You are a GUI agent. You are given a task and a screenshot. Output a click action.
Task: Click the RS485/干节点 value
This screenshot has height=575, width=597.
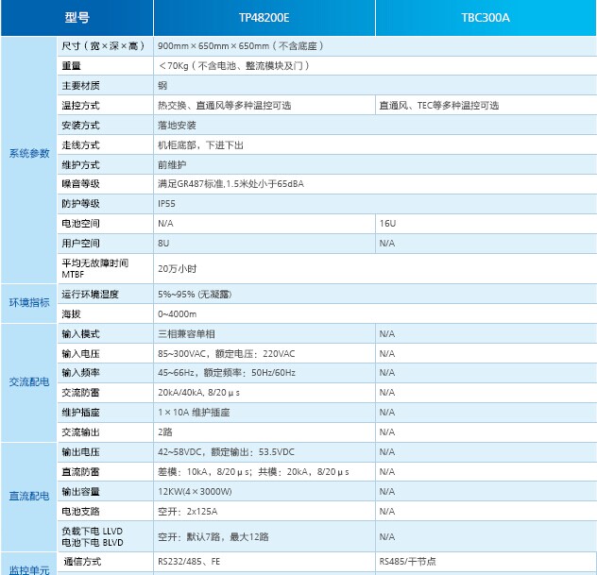(x=407, y=561)
